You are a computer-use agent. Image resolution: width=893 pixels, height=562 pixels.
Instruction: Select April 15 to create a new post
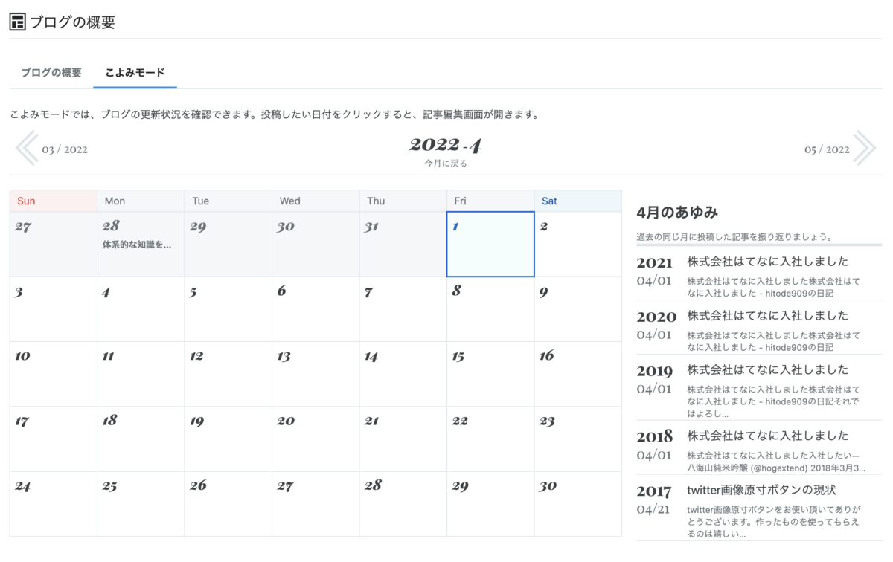coord(490,373)
